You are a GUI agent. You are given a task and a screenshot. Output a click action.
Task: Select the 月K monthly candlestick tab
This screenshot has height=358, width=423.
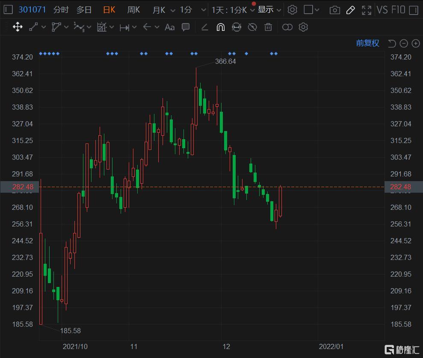pyautogui.click(x=159, y=10)
